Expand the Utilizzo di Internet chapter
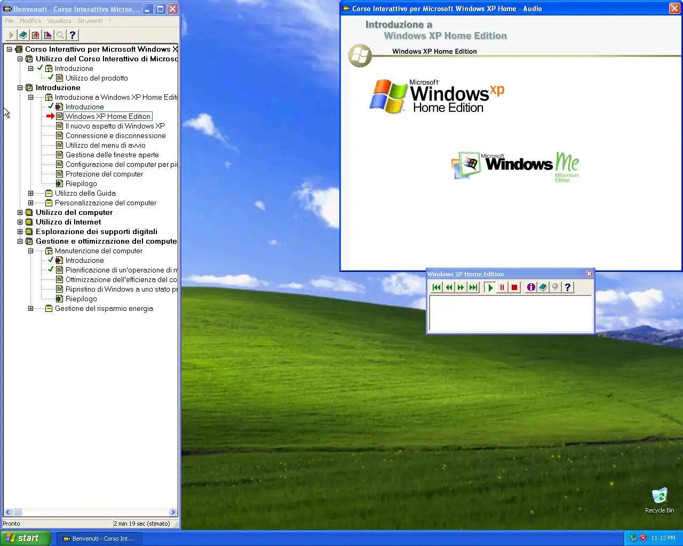This screenshot has height=546, width=683. tap(20, 222)
